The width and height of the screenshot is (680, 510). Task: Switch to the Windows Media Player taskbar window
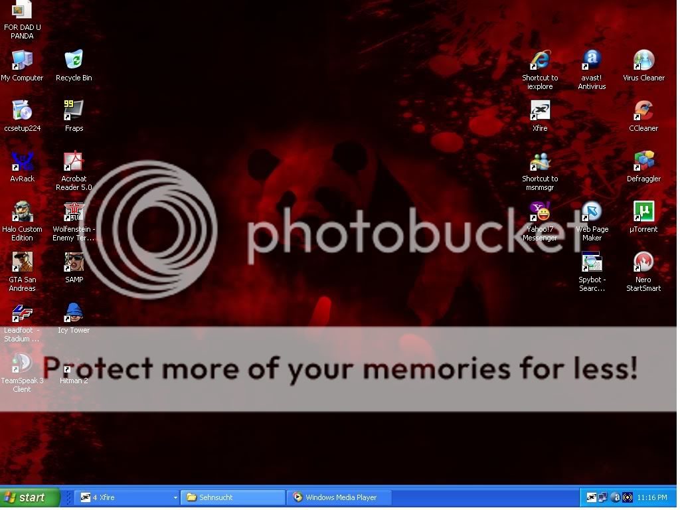339,497
